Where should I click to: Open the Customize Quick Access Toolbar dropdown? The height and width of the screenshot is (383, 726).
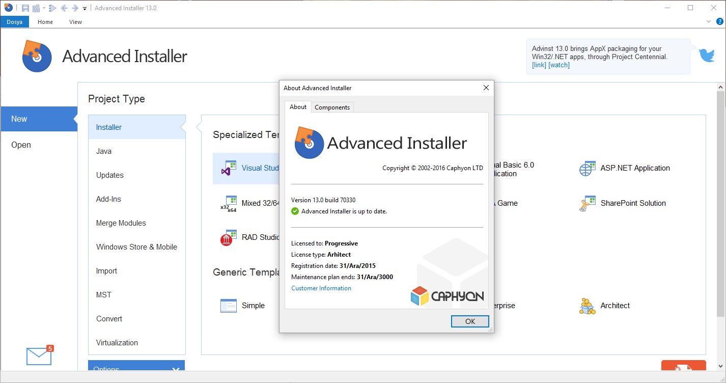click(x=85, y=9)
